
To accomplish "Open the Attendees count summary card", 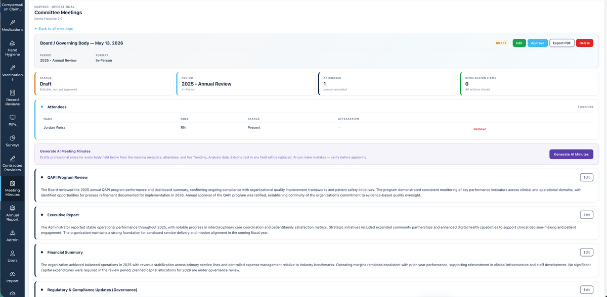I will click(x=387, y=84).
